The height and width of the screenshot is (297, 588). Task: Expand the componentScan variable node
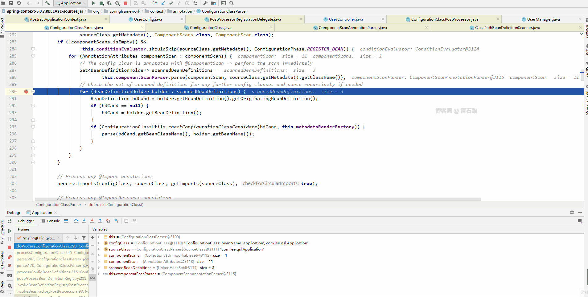(x=99, y=262)
